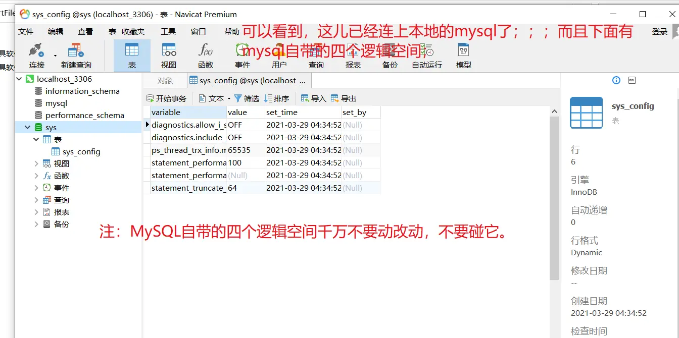
Task: Expand the Reports (报表) tree node
Action: point(36,212)
